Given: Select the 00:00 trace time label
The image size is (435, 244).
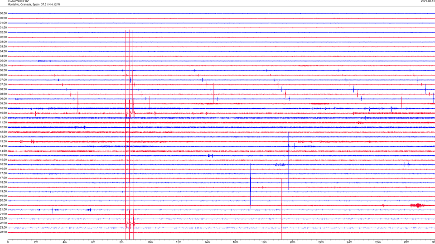Looking at the screenshot, I should [3, 13].
